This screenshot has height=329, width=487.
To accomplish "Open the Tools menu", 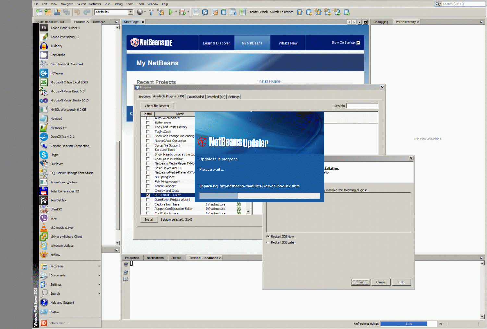I will click(140, 4).
